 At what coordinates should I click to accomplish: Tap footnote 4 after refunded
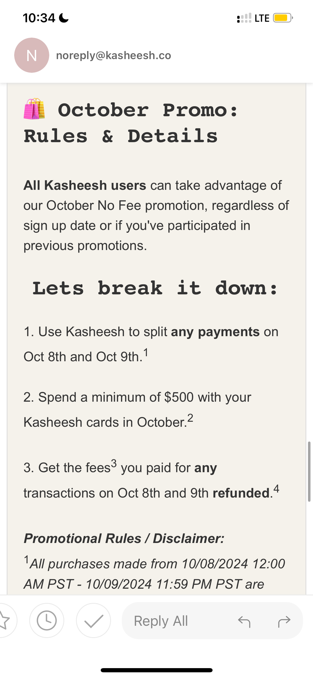point(276,489)
